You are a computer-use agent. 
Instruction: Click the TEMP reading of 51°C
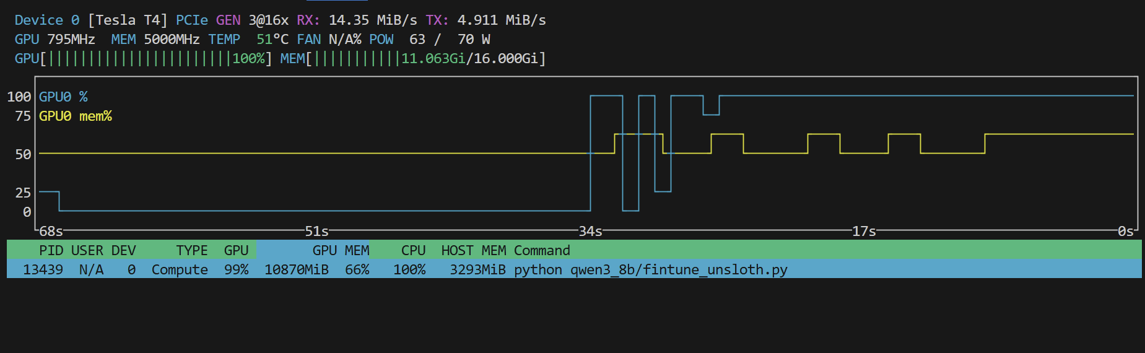pyautogui.click(x=272, y=40)
